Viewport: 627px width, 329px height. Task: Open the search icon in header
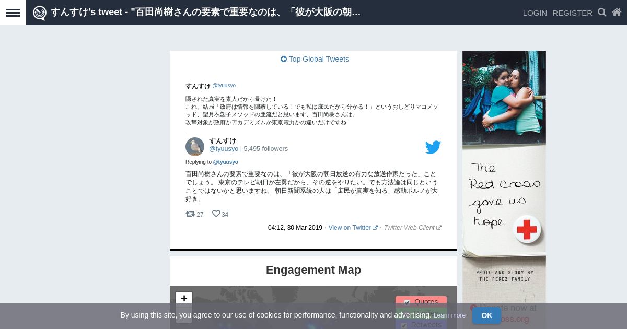tap(602, 13)
